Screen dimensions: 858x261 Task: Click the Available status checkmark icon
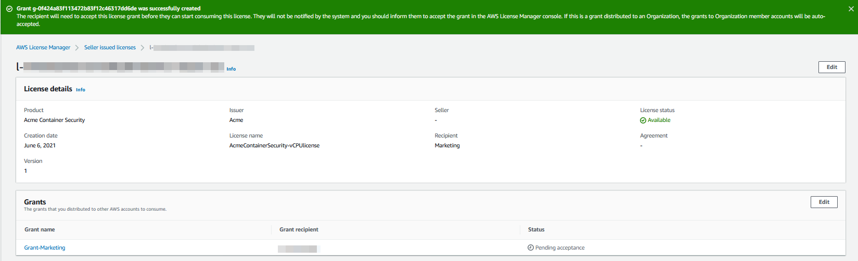[x=643, y=120]
